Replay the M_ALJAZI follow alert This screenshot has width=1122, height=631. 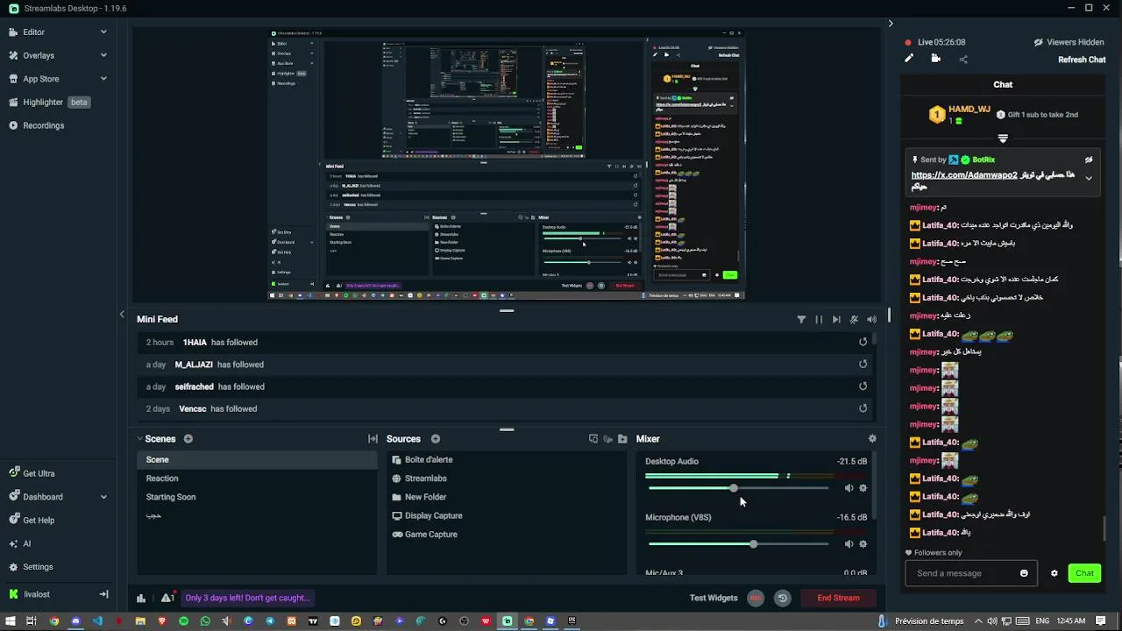863,365
